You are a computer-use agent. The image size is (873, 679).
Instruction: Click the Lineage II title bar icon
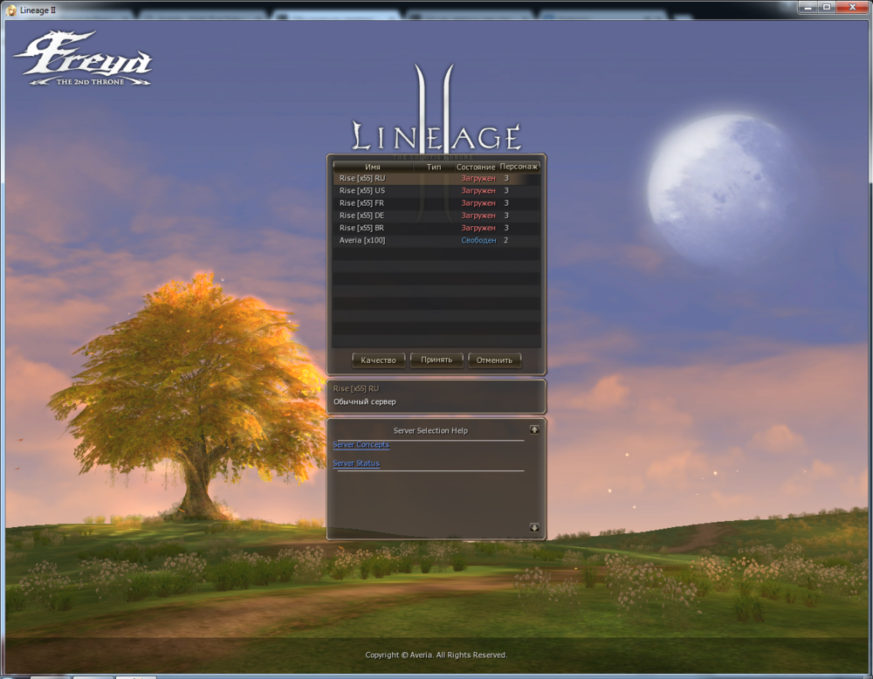10,8
